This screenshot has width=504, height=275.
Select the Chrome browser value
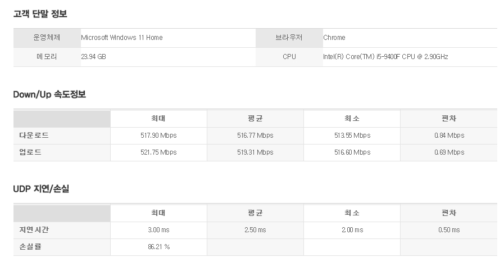coord(334,38)
